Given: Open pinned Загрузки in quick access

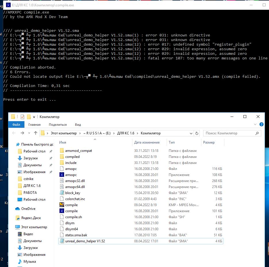Looking at the screenshot, I should (30, 158).
